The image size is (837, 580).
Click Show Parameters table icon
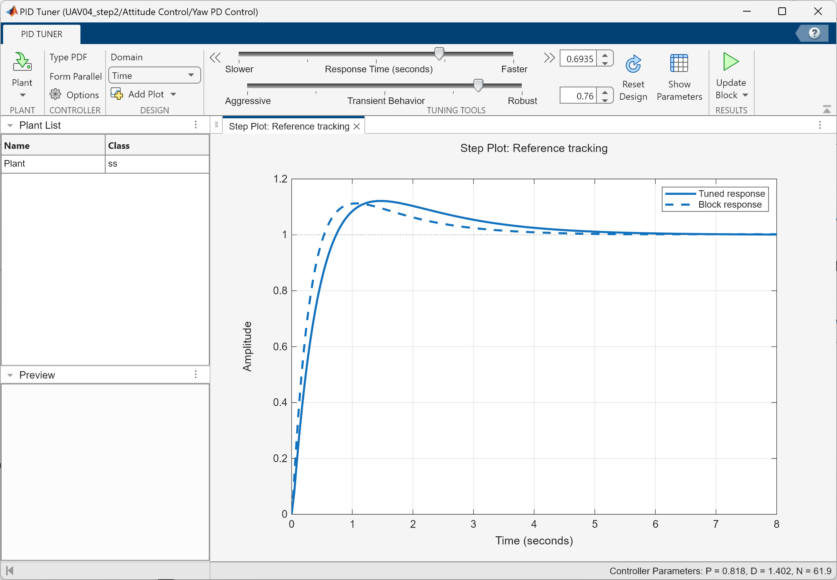(x=679, y=63)
